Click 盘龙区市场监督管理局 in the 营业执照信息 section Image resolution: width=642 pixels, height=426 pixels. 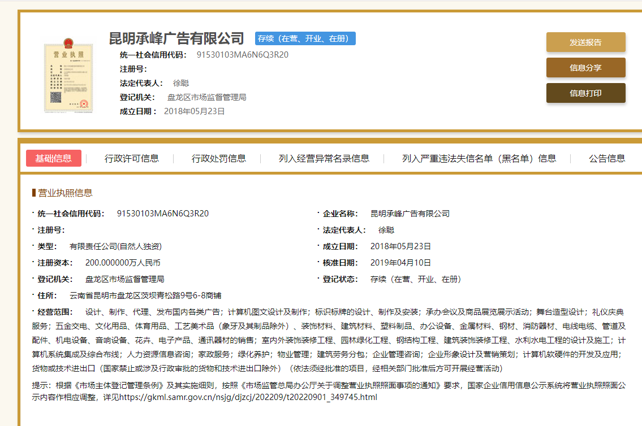(124, 279)
